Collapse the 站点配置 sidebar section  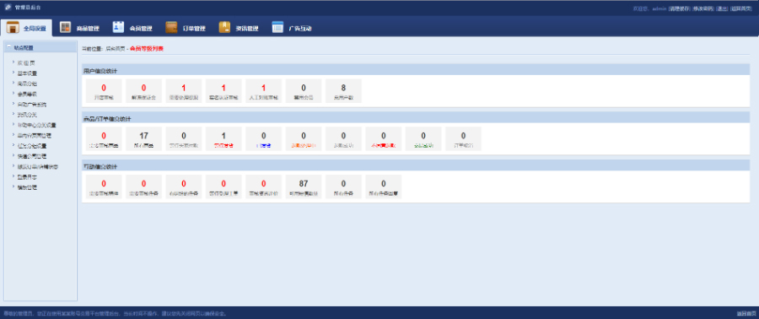coord(9,47)
